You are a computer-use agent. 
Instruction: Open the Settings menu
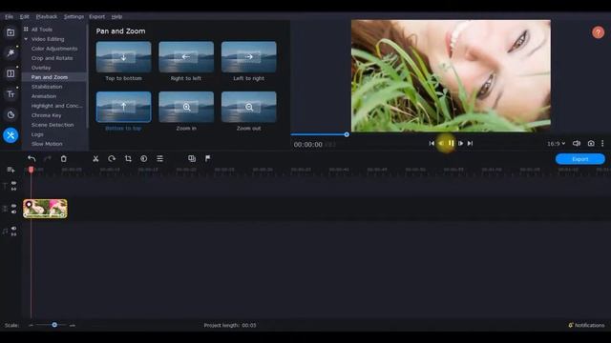coord(74,17)
